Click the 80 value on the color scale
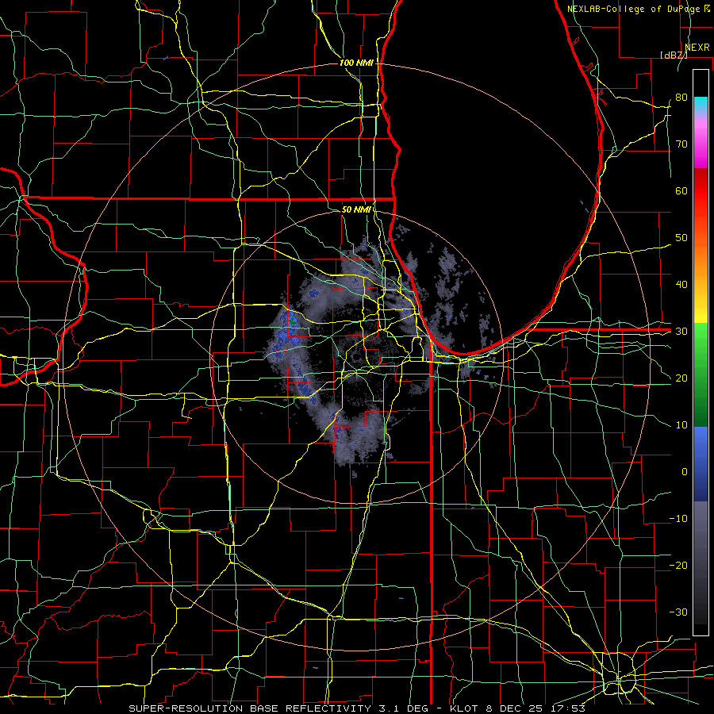This screenshot has height=714, width=714. [681, 97]
